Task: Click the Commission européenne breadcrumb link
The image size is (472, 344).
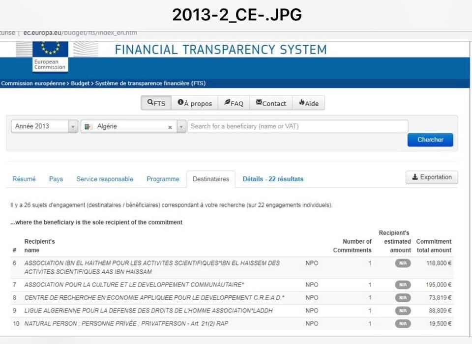Action: [x=33, y=84]
